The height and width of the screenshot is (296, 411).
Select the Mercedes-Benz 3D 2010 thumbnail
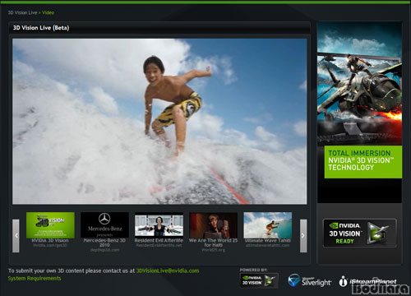(x=104, y=224)
